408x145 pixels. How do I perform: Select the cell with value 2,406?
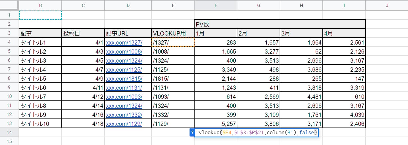pos(344,123)
